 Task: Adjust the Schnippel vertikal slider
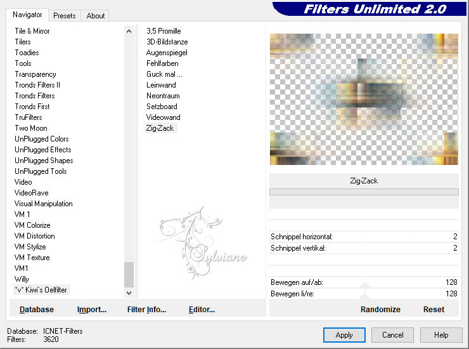364,248
